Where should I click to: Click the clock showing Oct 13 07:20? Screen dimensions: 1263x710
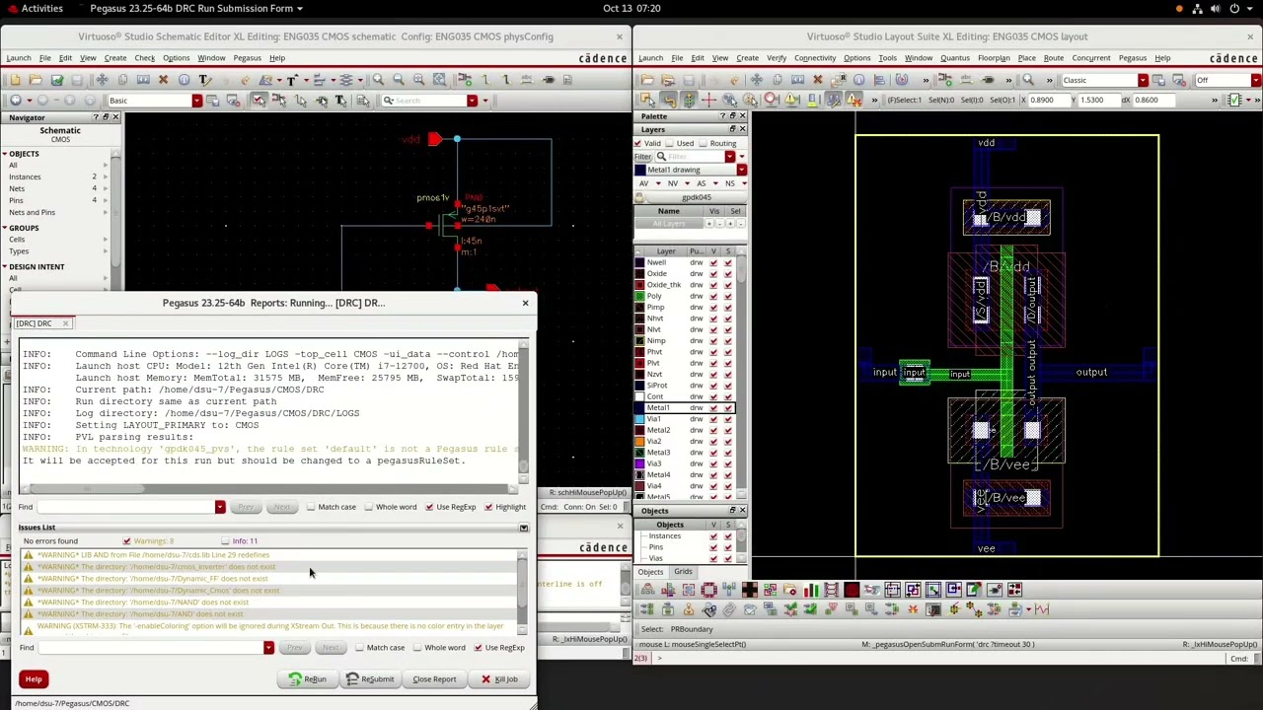631,8
